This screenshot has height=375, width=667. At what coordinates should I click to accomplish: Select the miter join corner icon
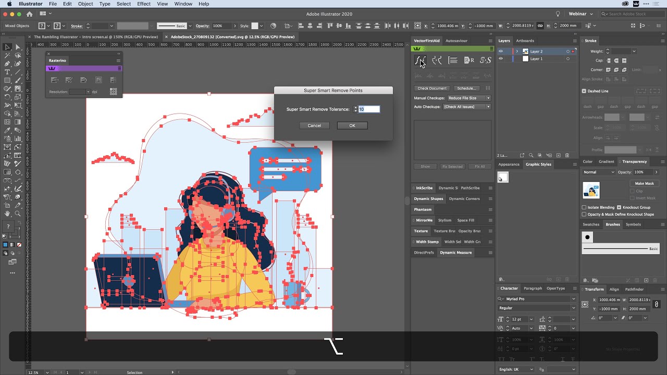608,70
